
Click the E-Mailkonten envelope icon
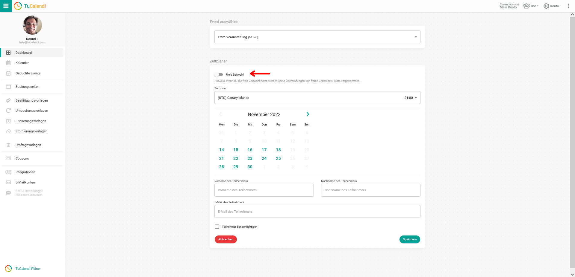pos(8,182)
